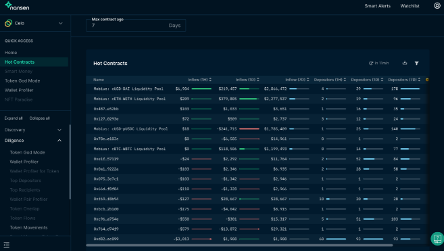Screen dimensions: 444x251
Task: Sort by Depositors (1D) column
Action: pyautogui.click(x=367, y=80)
